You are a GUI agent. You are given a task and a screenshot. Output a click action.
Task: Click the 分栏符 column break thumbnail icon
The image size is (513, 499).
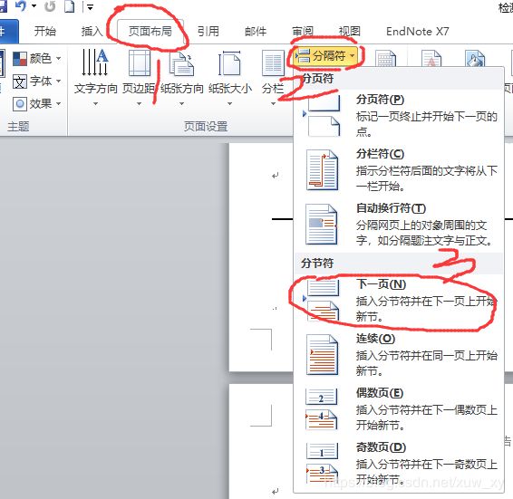tap(323, 169)
